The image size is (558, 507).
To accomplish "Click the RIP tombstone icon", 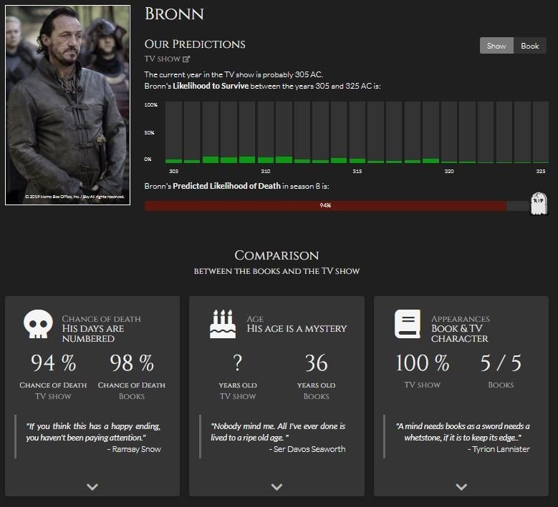I will (x=539, y=204).
